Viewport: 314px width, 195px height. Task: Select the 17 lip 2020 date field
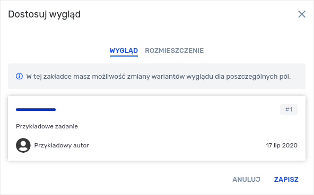click(282, 145)
